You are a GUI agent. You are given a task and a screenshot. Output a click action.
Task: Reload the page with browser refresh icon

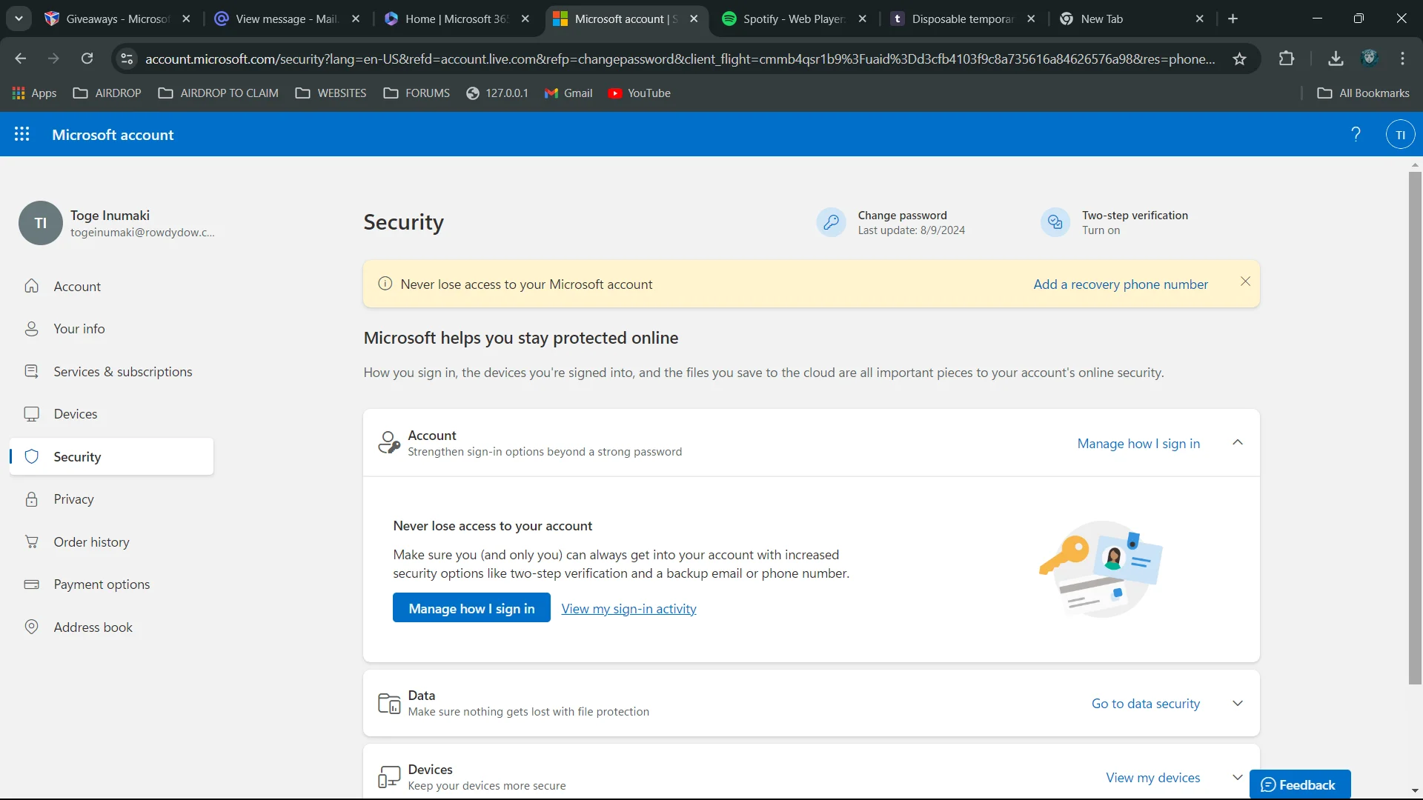(x=87, y=59)
